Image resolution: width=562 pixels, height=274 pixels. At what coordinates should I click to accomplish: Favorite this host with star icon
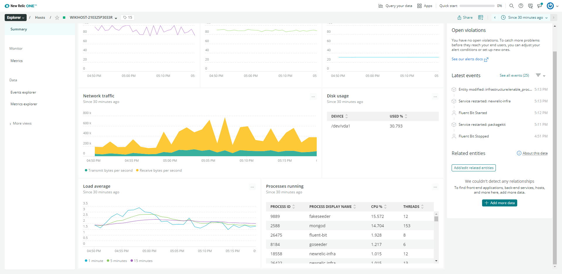57,18
